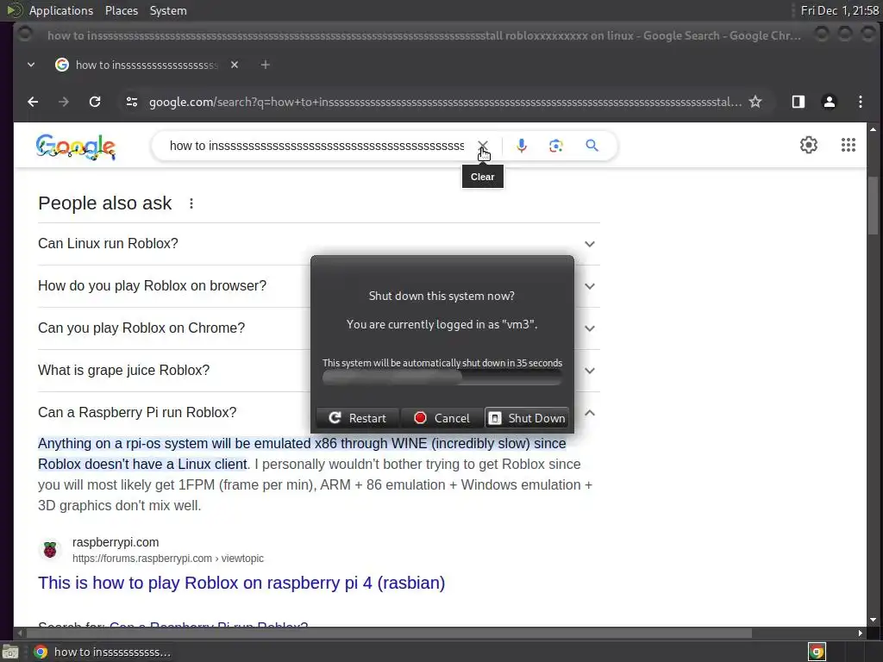Viewport: 883px width, 662px height.
Task: Click the Chrome taskbar window button
Action: 103,652
